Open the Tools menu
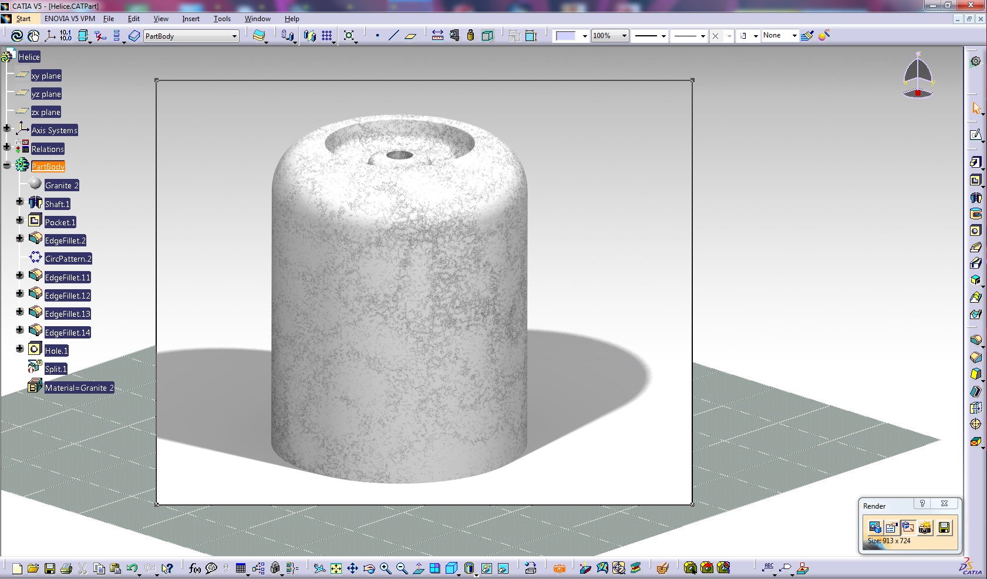 pos(222,19)
